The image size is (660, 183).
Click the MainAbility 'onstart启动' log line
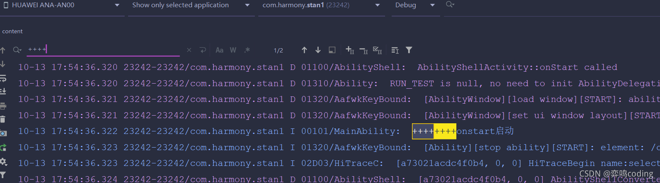[266, 131]
